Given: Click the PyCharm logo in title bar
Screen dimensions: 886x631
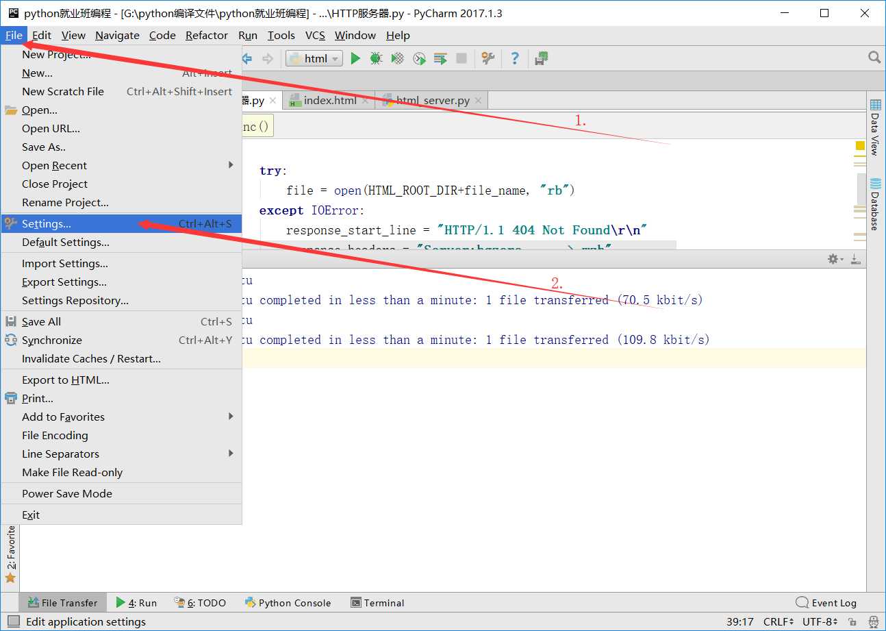Looking at the screenshot, I should [13, 12].
